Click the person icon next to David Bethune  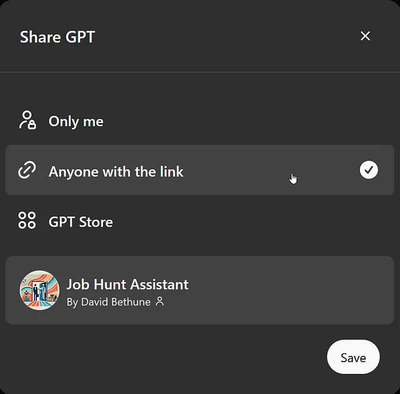pyautogui.click(x=160, y=301)
